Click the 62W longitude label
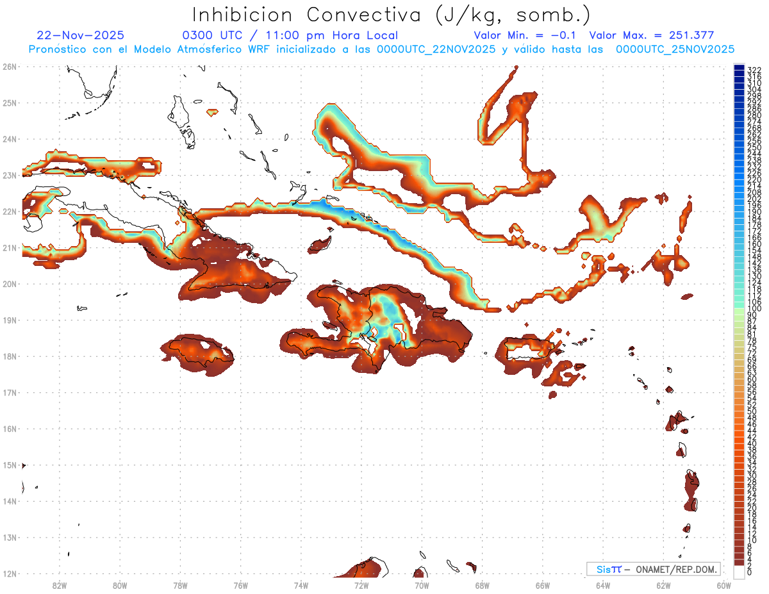 (x=663, y=585)
